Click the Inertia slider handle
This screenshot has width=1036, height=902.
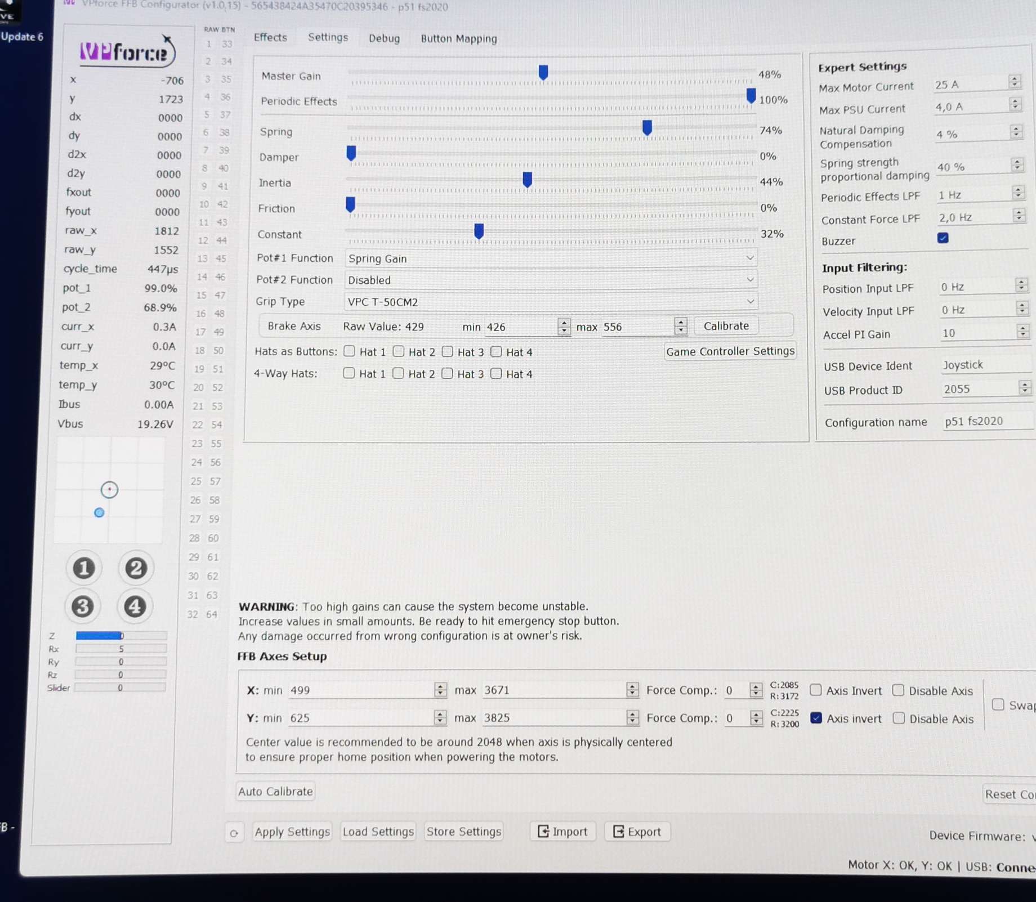click(528, 180)
